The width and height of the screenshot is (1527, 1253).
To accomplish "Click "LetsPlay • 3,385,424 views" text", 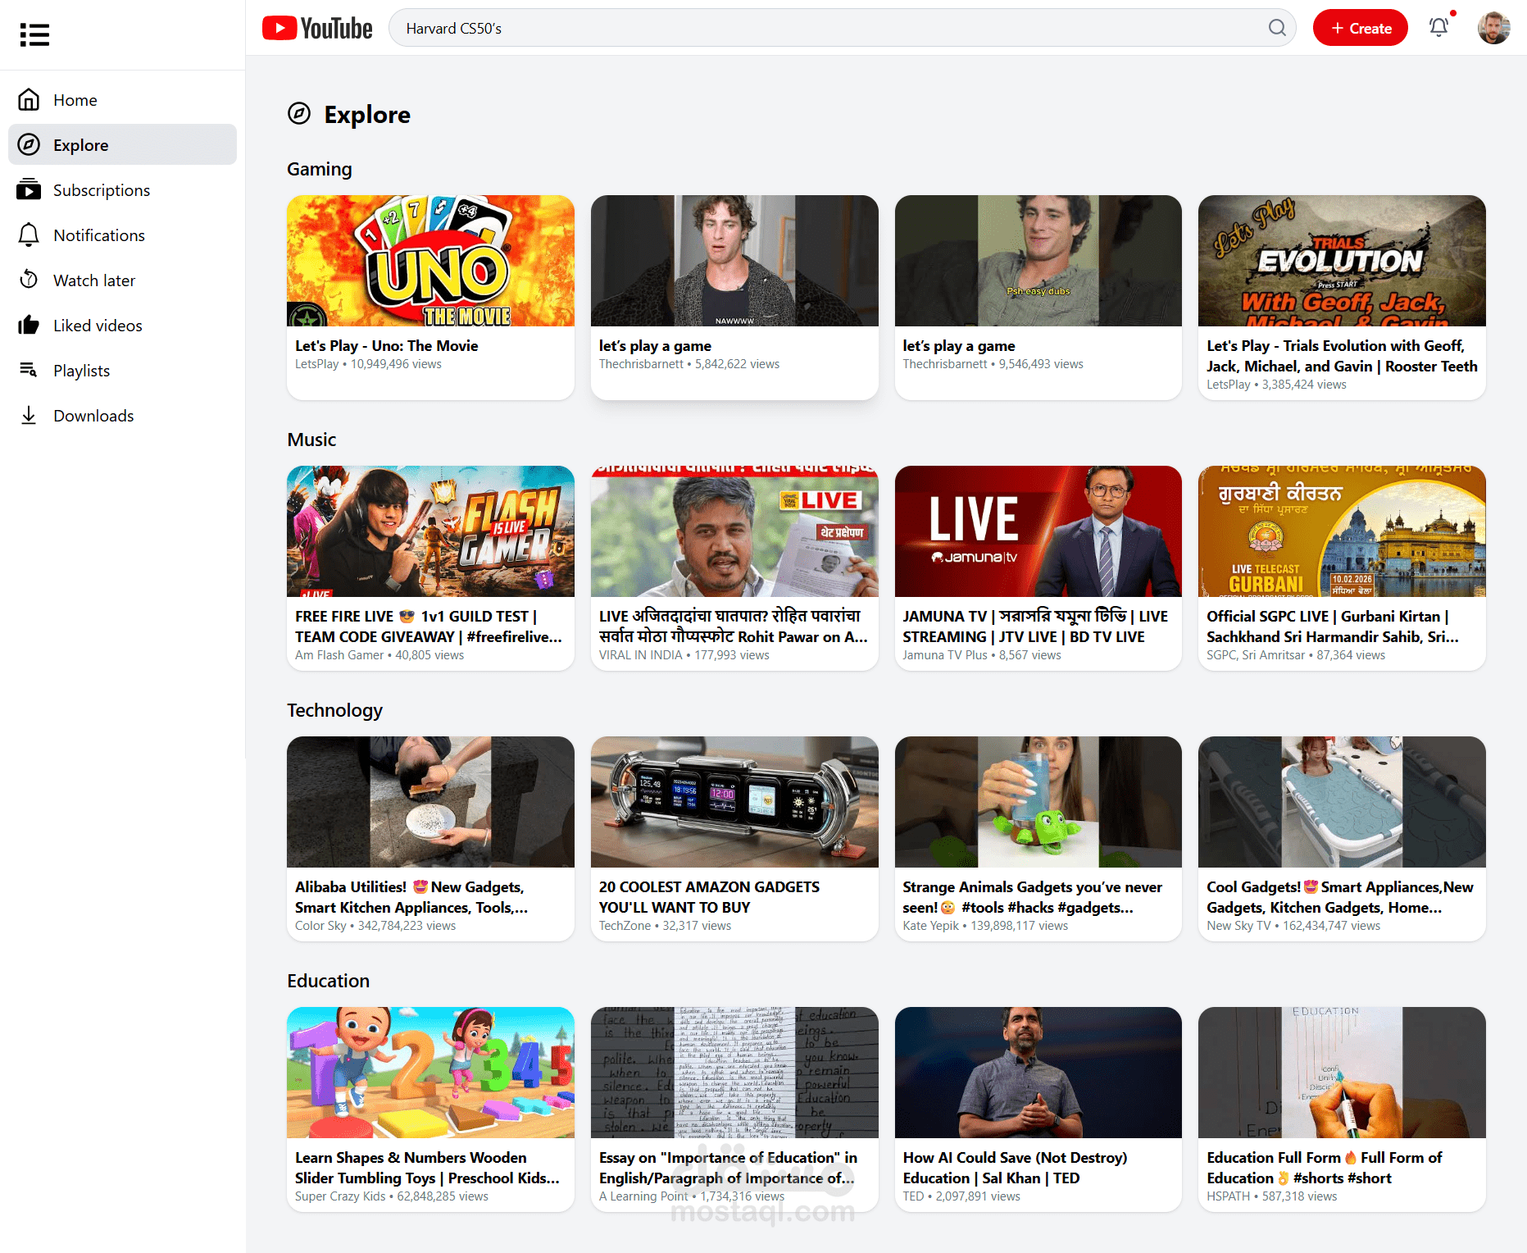I will [1276, 385].
